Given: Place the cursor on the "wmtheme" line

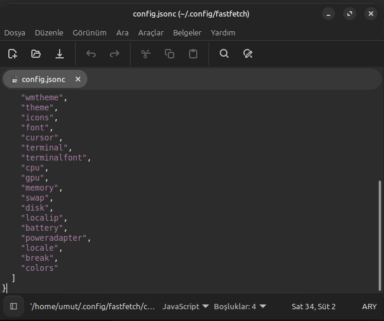Looking at the screenshot, I should coord(44,97).
